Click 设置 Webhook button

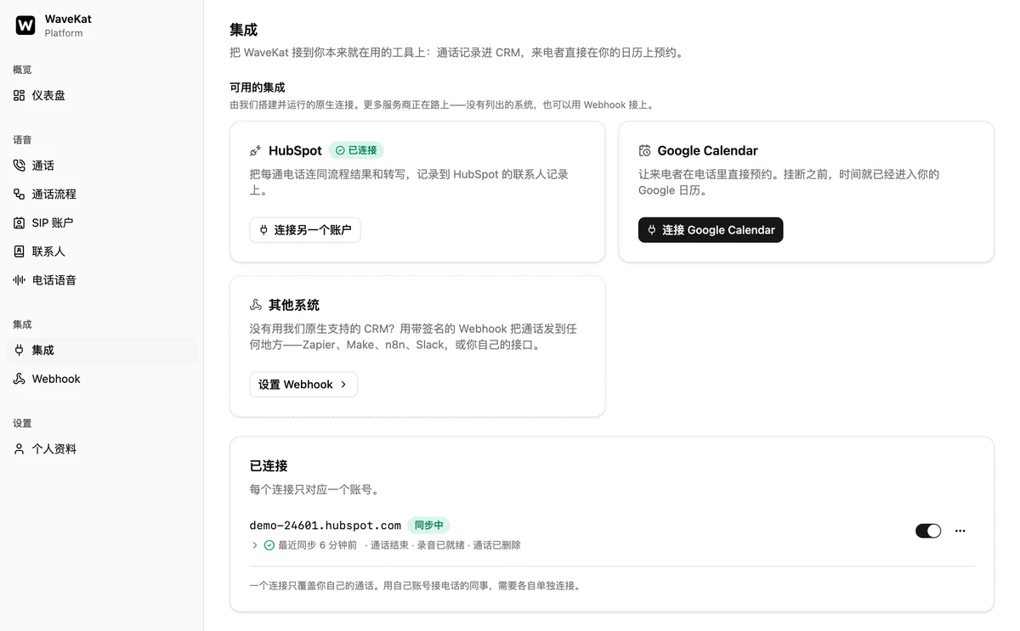tap(303, 385)
